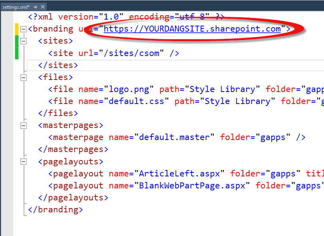Click "Style Library" path on default.css line
Image resolution: width=324 pixels, height=236 pixels.
(238, 101)
